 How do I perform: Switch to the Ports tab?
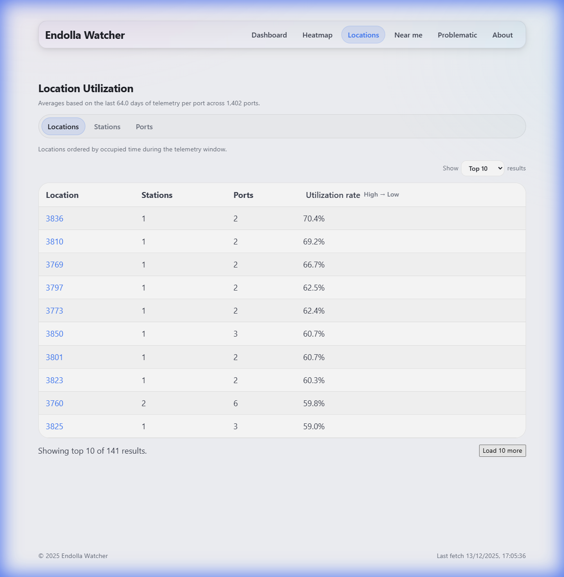click(144, 127)
